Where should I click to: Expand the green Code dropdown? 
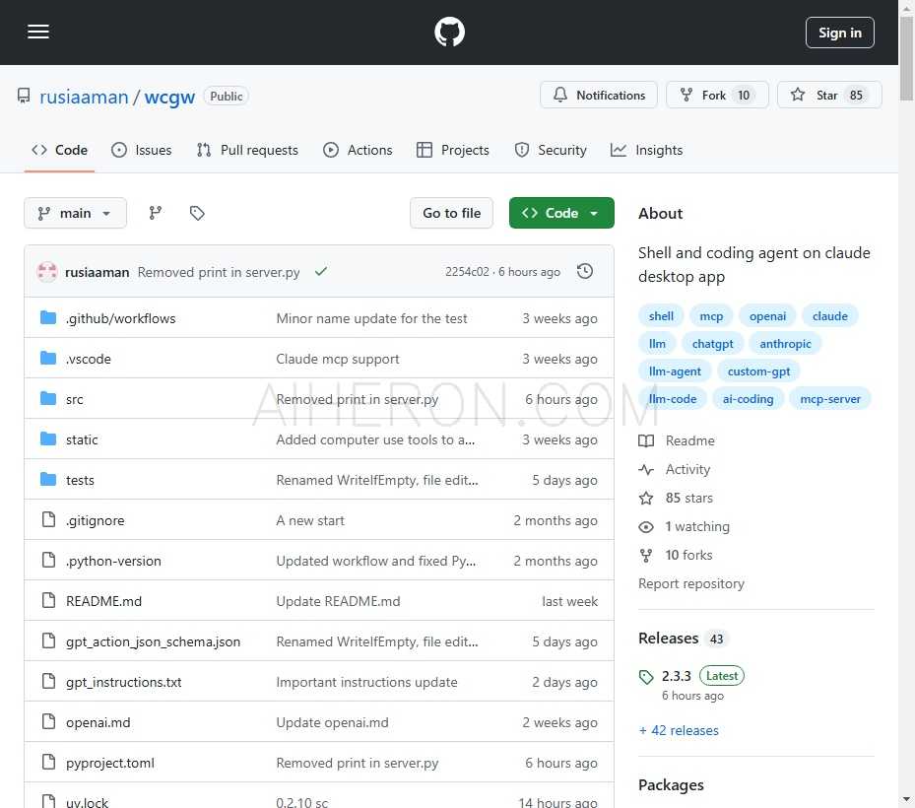click(561, 213)
